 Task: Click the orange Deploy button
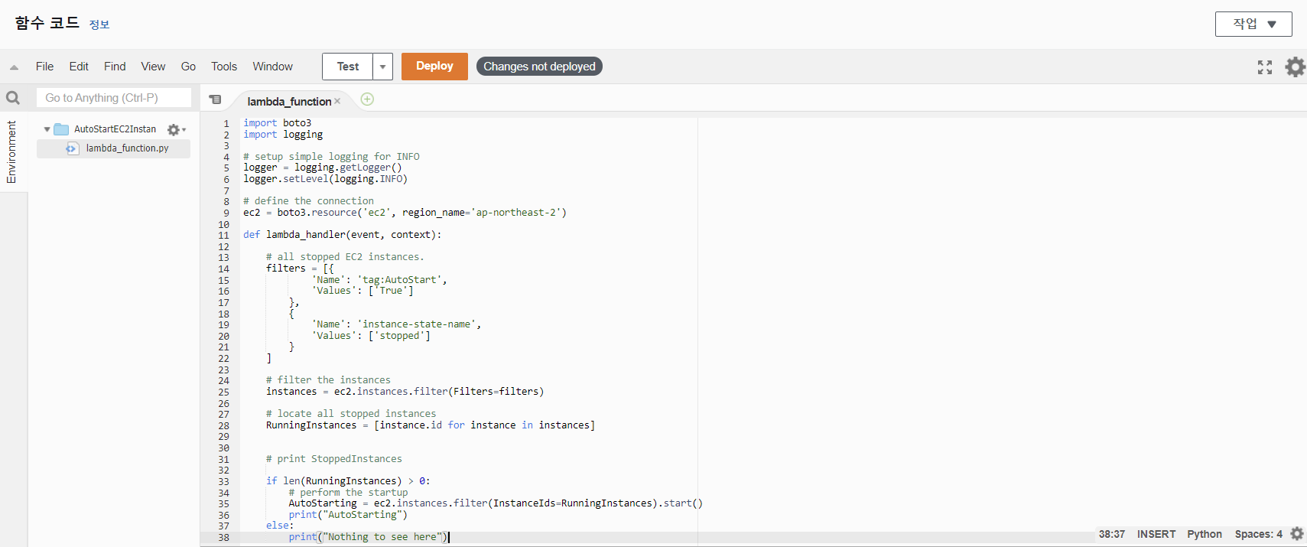click(x=434, y=67)
